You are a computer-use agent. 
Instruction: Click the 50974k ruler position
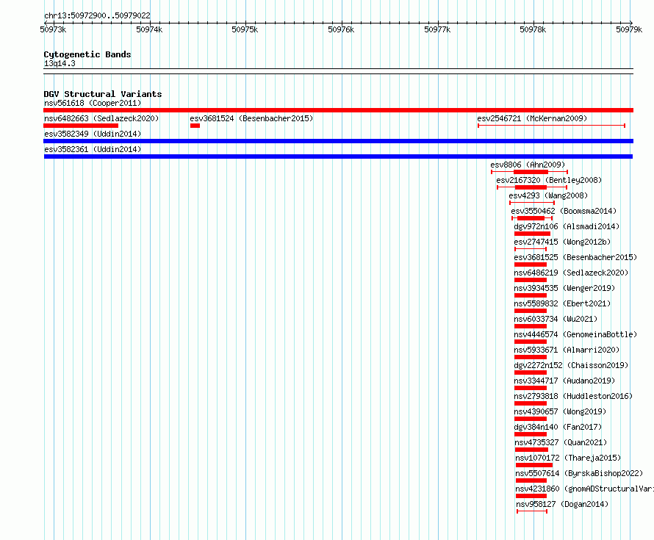click(x=149, y=29)
